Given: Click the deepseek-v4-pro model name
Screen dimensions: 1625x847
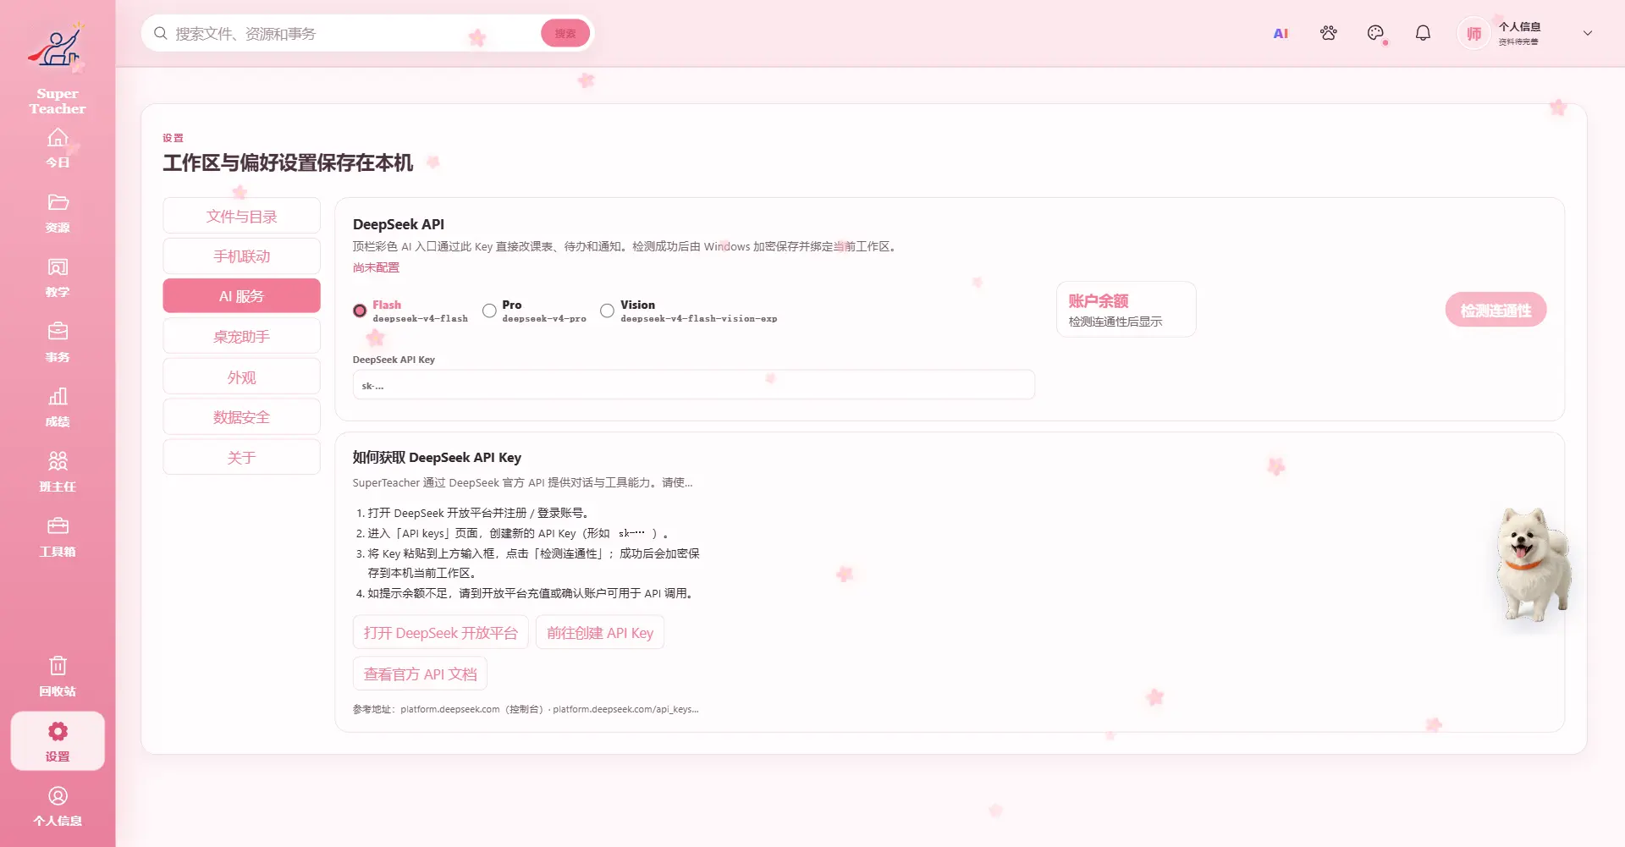Looking at the screenshot, I should coord(544,319).
